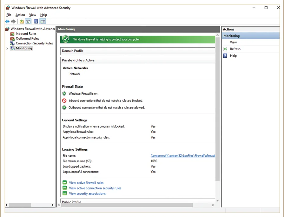284x217 pixels.
Task: Click the Forward arrow toolbar icon
Action: [13, 22]
